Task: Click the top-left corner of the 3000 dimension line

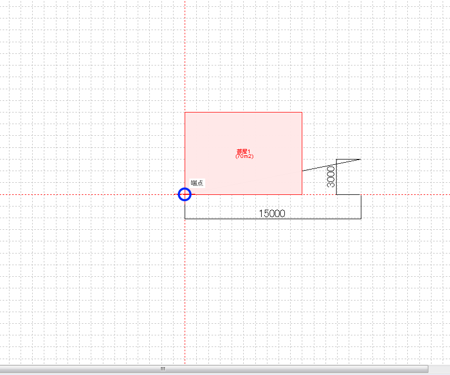Action: tap(337, 159)
